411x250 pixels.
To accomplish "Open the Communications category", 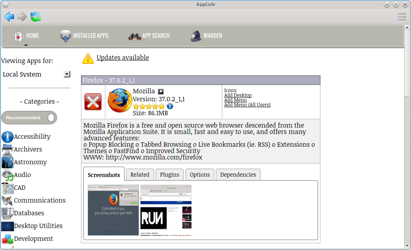I will tap(40, 201).
